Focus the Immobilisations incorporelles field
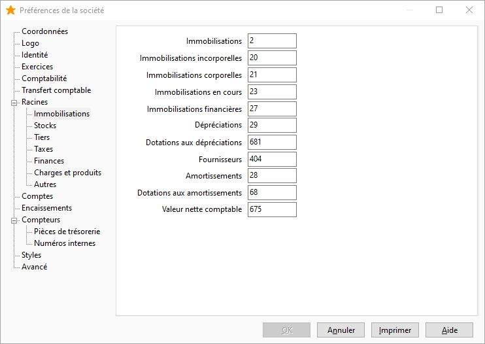 (x=272, y=58)
